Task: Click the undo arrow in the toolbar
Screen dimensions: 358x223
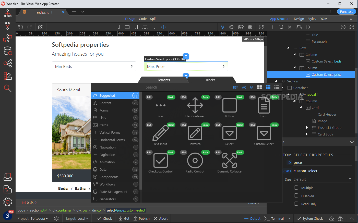Action: 21,27
